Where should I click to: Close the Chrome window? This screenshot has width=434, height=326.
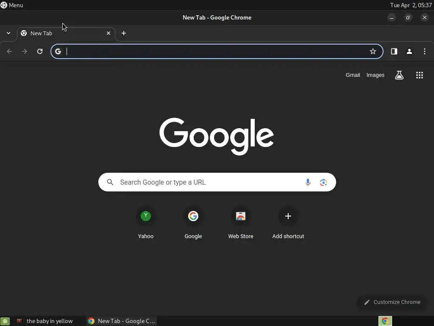425,17
